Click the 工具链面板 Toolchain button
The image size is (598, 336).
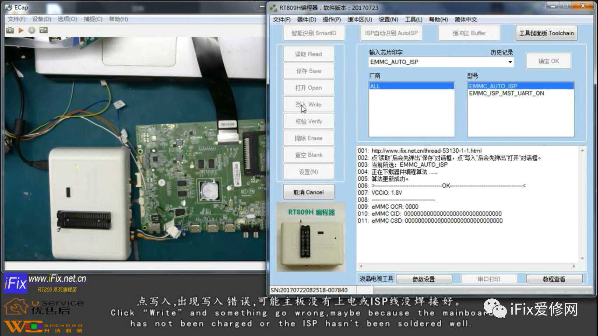(x=546, y=33)
